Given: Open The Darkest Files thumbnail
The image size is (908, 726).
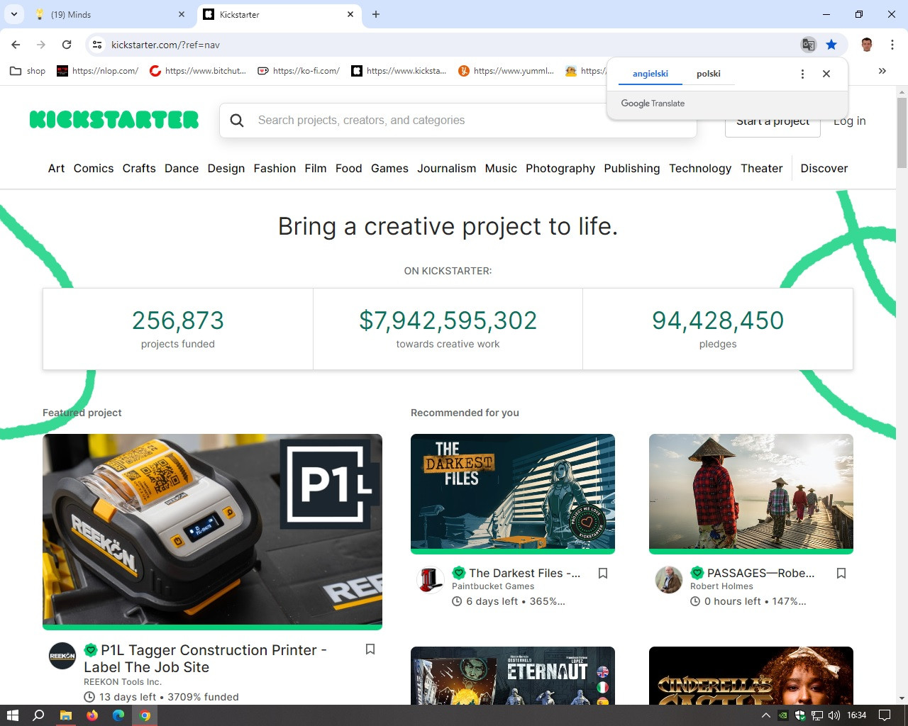Looking at the screenshot, I should click(x=513, y=491).
